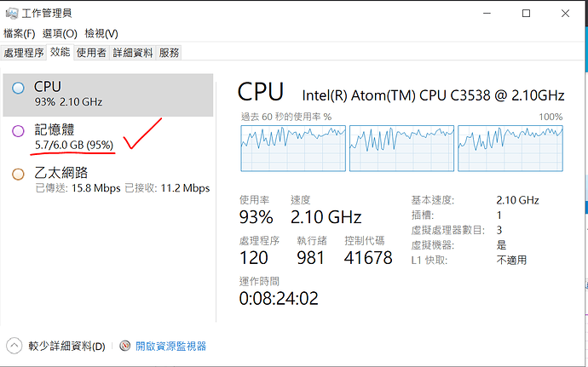Select the 效能 tab
The height and width of the screenshot is (367, 588).
tap(60, 53)
